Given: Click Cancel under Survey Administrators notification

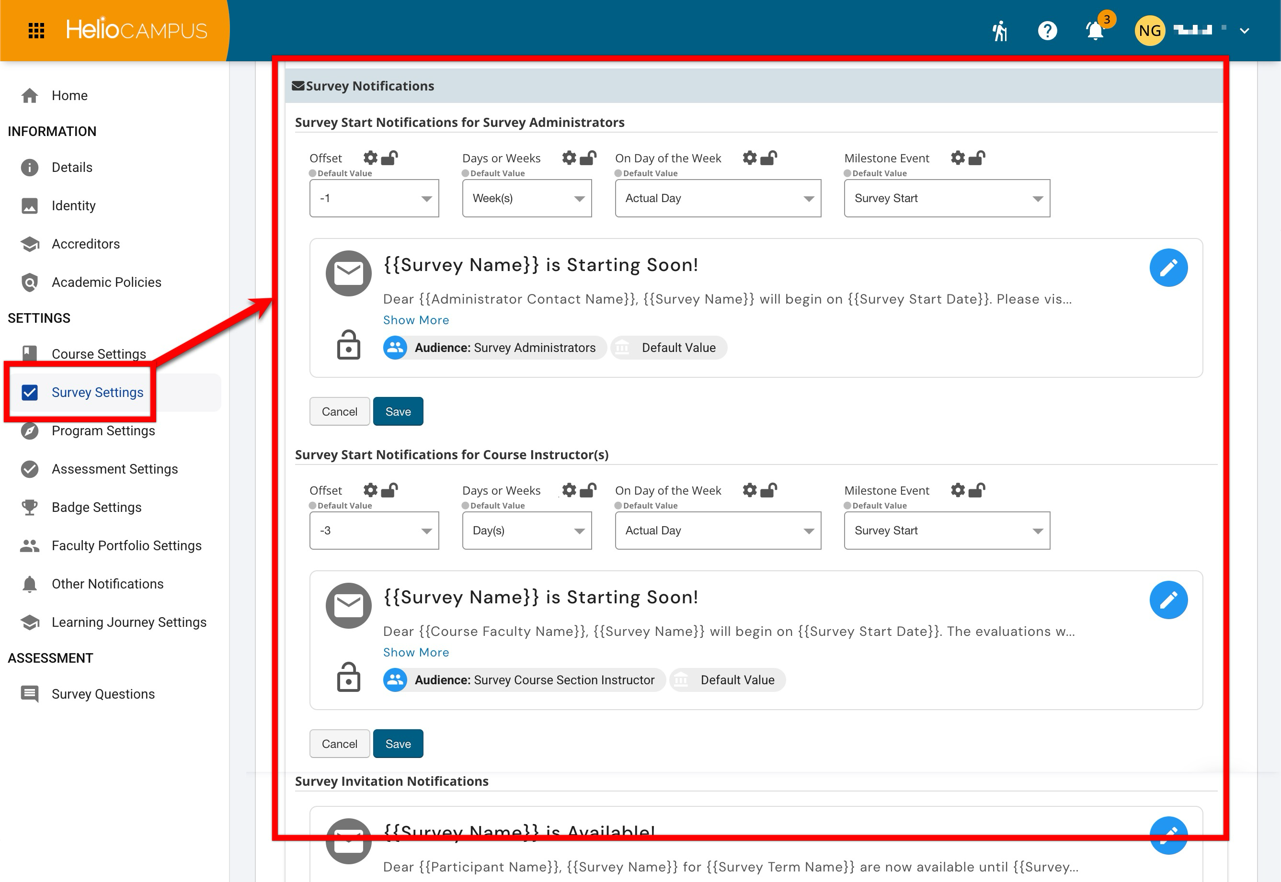Looking at the screenshot, I should tap(340, 412).
